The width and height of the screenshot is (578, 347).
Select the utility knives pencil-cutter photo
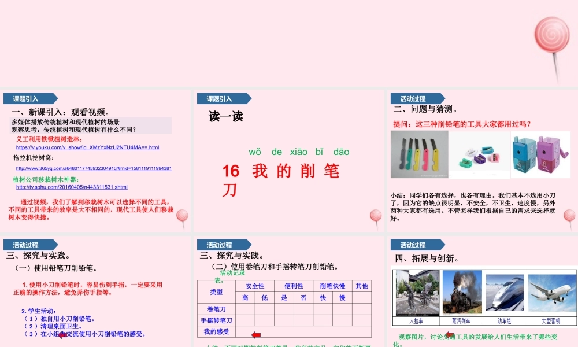420,154
